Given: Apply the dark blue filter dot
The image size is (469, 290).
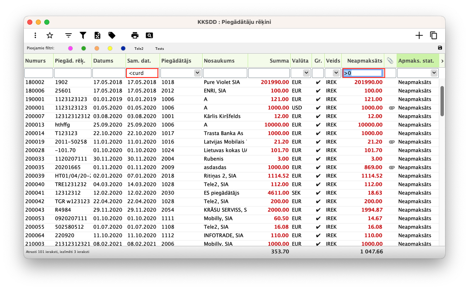Looking at the screenshot, I should pyautogui.click(x=123, y=49).
